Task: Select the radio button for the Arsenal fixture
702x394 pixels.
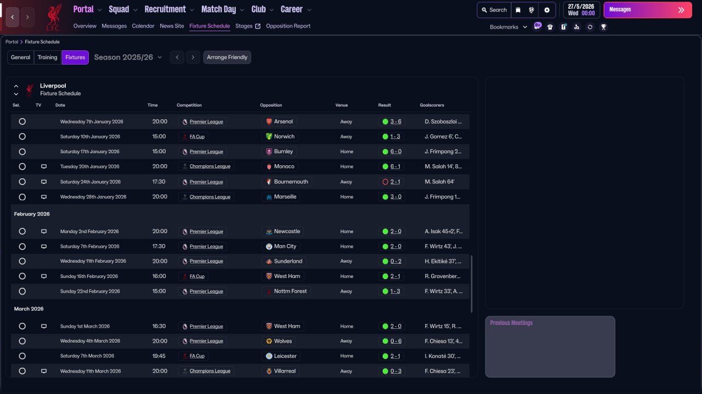Action: click(22, 121)
